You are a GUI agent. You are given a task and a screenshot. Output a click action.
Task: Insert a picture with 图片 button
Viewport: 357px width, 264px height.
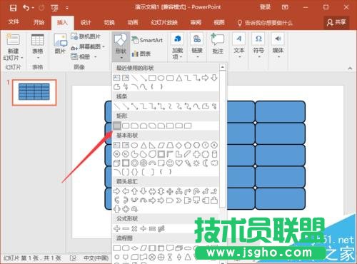[x=60, y=44]
